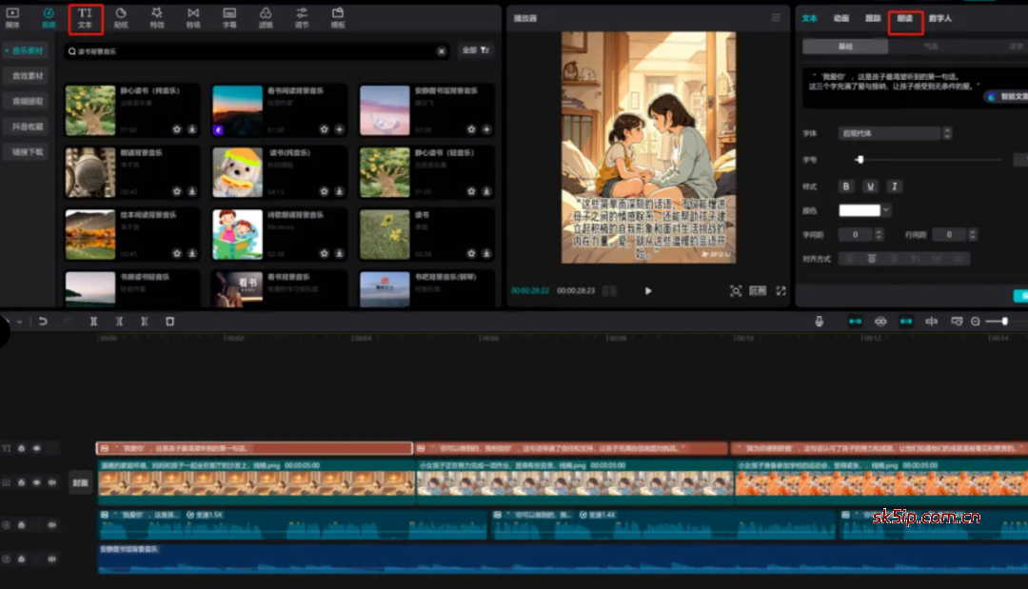1028x589 pixels.
Task: Open the 全部 filter dropdown
Action: pos(476,50)
